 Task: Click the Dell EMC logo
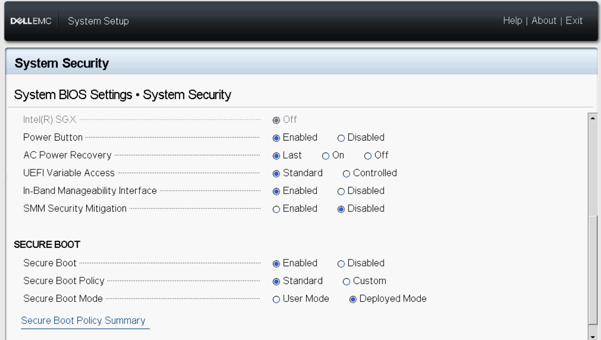31,21
